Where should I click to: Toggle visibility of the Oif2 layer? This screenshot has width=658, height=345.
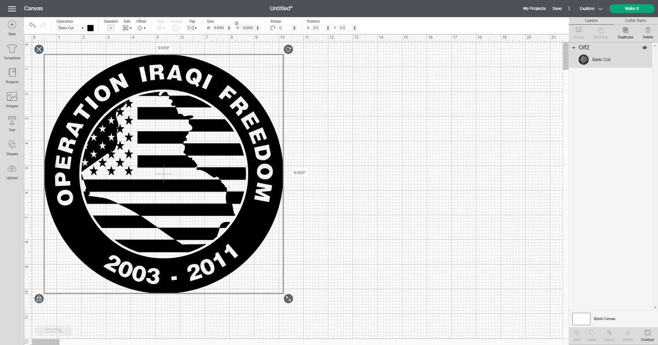coord(644,47)
